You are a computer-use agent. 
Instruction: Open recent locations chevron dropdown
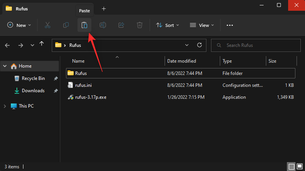[32, 45]
